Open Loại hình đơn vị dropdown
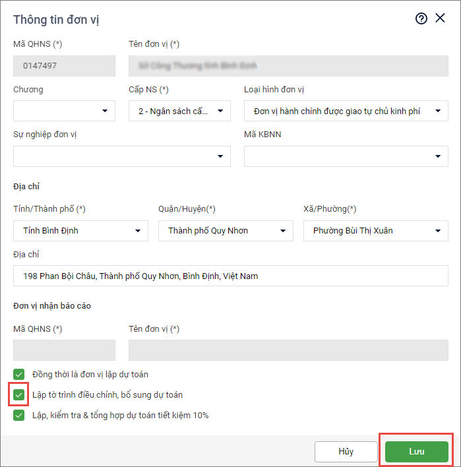 pyautogui.click(x=346, y=111)
